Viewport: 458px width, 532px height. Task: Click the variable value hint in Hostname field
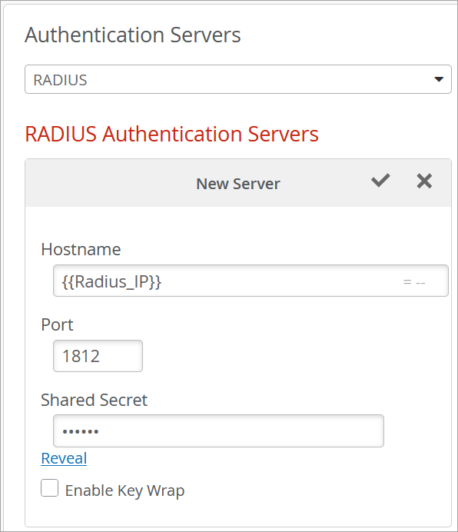[414, 282]
